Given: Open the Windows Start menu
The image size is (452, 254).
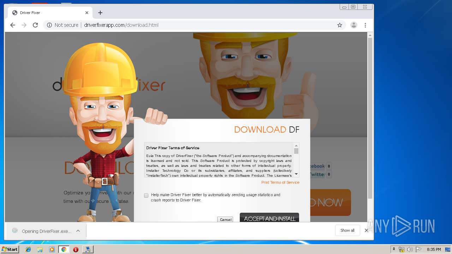Looking at the screenshot, I should click(10, 249).
